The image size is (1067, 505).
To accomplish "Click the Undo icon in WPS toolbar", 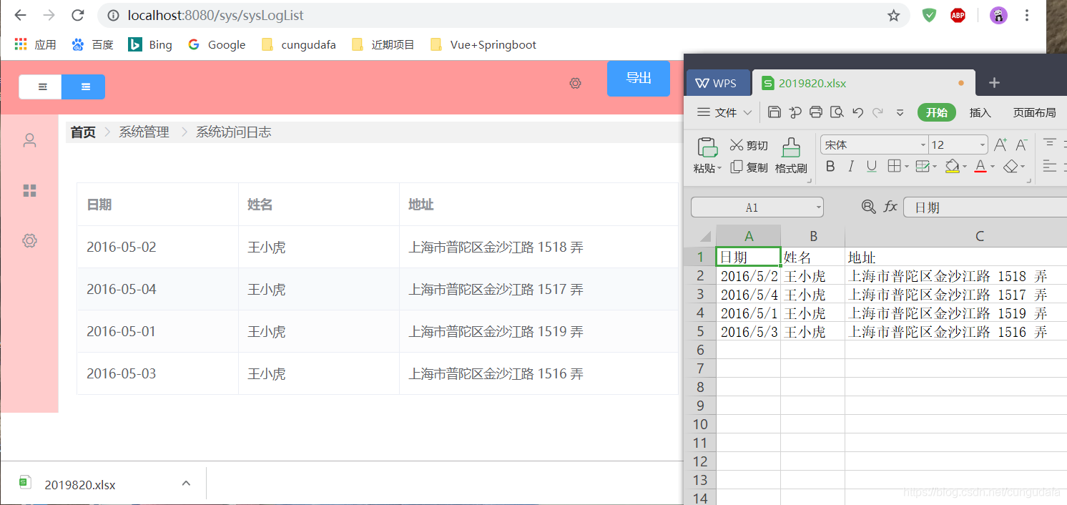I will [857, 112].
